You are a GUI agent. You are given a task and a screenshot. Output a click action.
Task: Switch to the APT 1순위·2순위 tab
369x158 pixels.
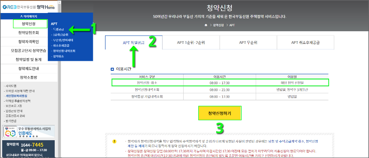[191, 43]
